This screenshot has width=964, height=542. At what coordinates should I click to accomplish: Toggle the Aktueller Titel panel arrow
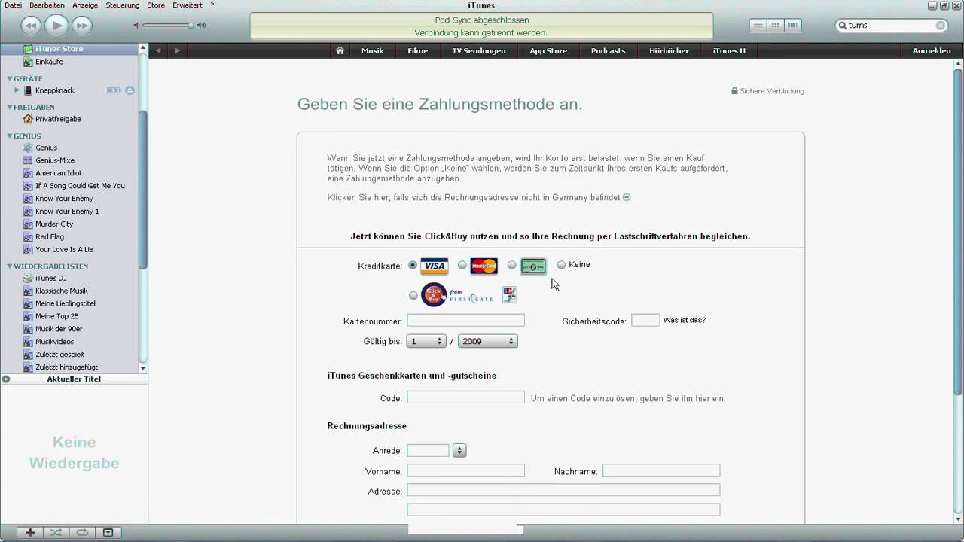point(6,379)
